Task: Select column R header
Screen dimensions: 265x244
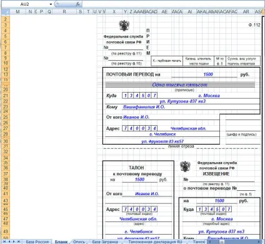Action: click(64, 12)
